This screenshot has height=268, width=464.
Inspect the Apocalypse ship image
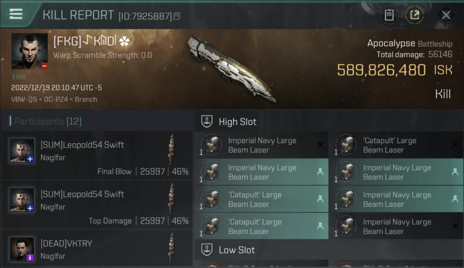[232, 69]
